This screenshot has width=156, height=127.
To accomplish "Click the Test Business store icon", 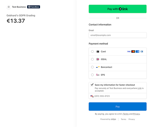I will (9, 7).
